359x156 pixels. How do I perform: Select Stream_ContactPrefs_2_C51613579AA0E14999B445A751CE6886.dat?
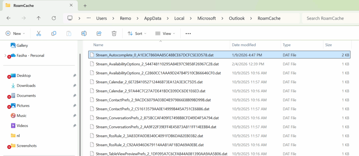click(219, 109)
